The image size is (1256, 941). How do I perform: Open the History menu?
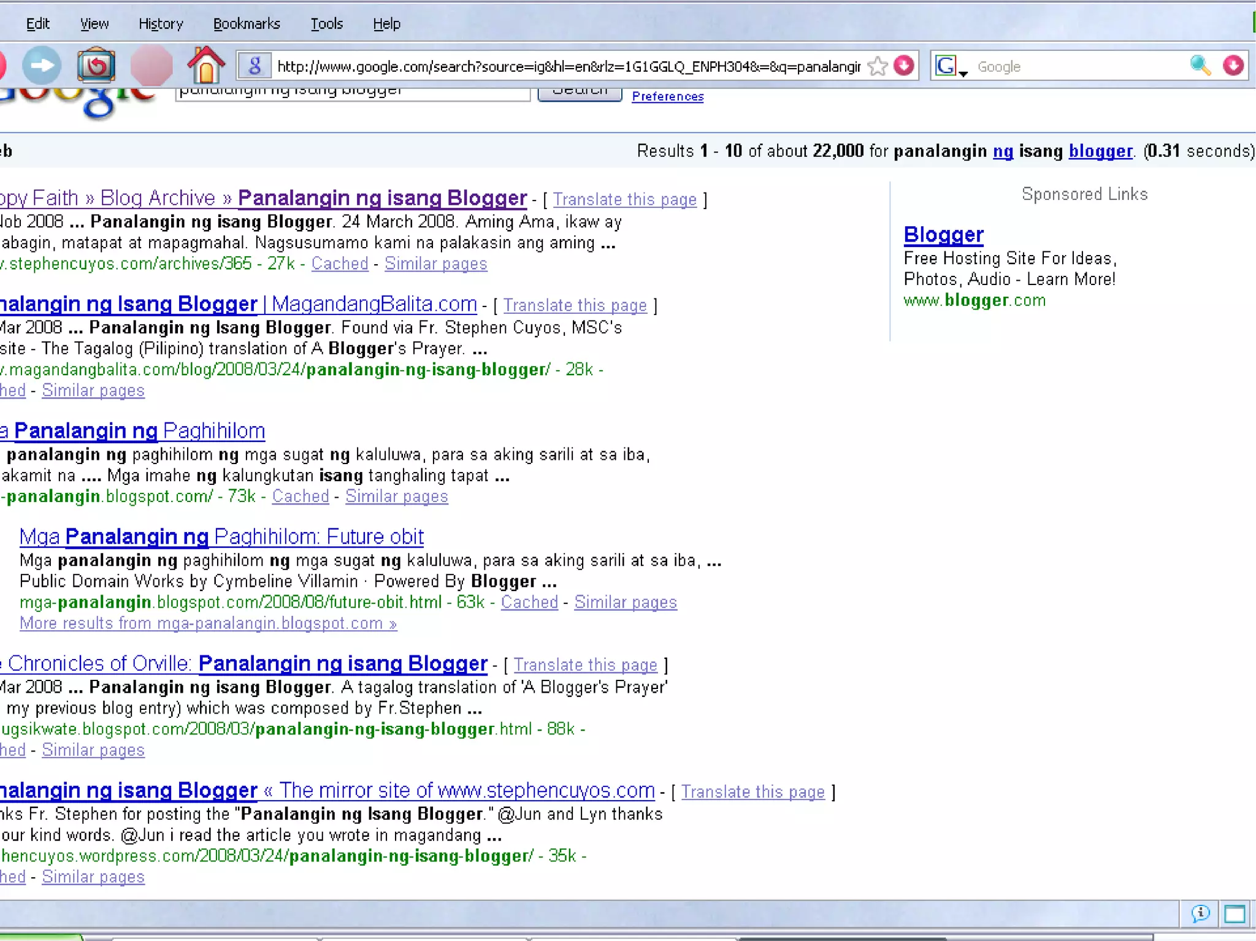(x=161, y=24)
